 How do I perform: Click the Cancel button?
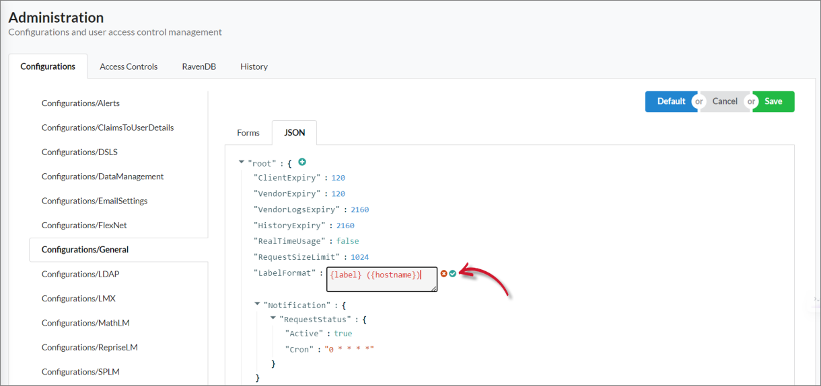coord(725,101)
